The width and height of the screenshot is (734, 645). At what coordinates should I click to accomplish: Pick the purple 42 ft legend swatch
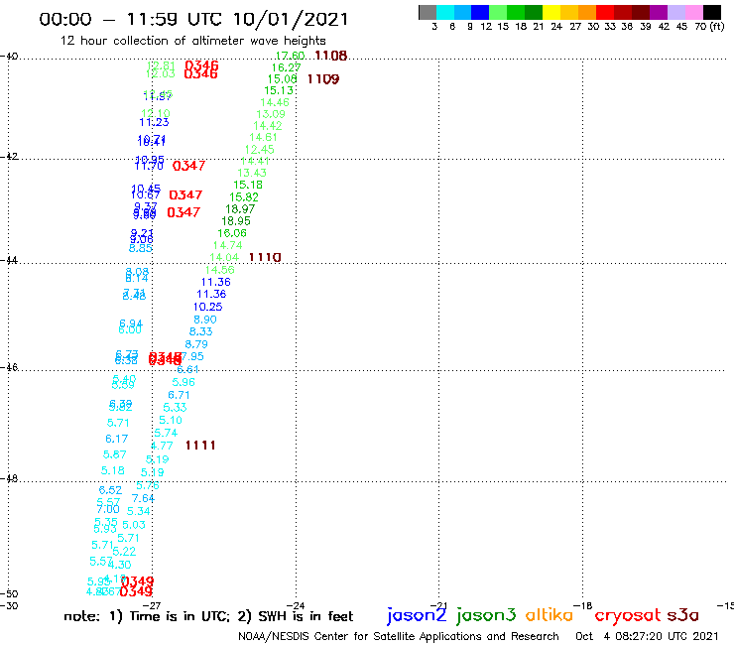coord(659,12)
